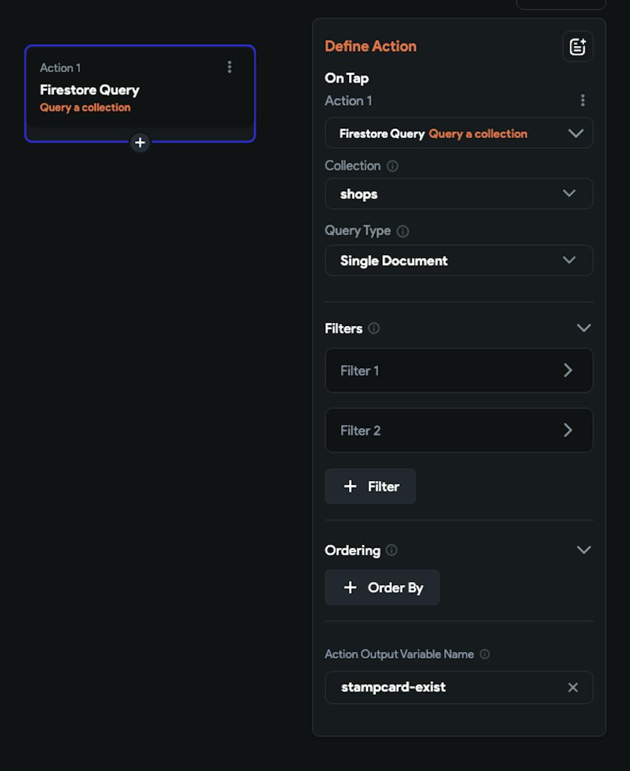Image resolution: width=630 pixels, height=771 pixels.
Task: Clear the stampcard-exist variable name with the X
Action: click(573, 687)
